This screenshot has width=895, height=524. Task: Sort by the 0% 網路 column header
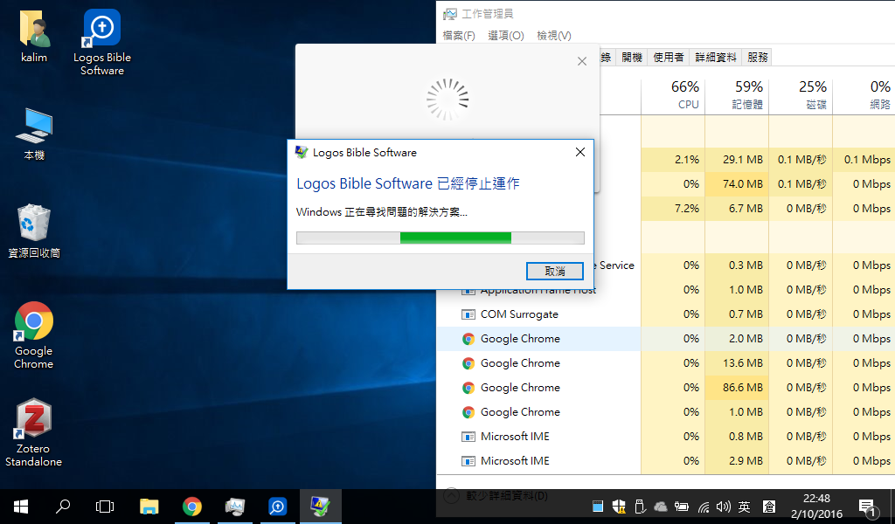click(x=864, y=95)
